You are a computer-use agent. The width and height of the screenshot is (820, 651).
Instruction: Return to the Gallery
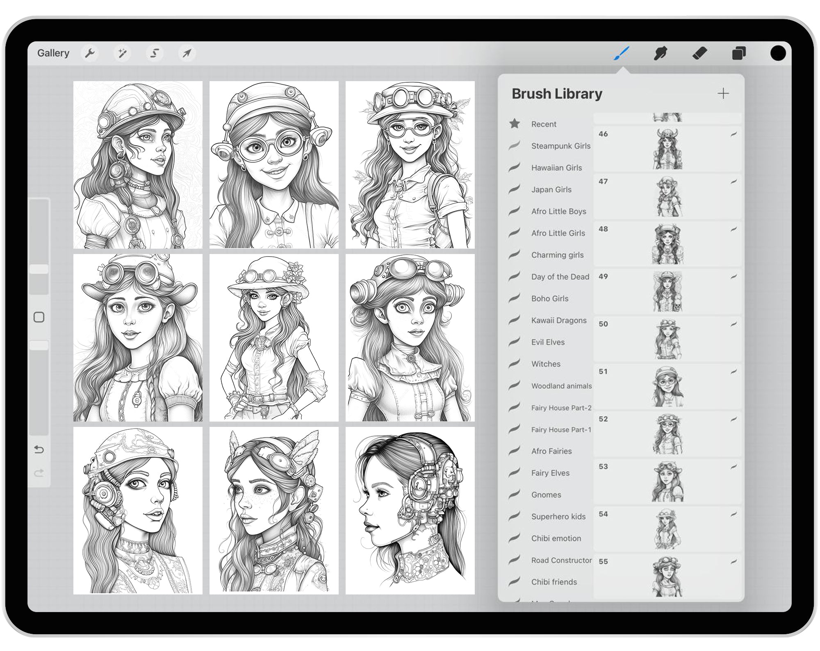tap(54, 53)
